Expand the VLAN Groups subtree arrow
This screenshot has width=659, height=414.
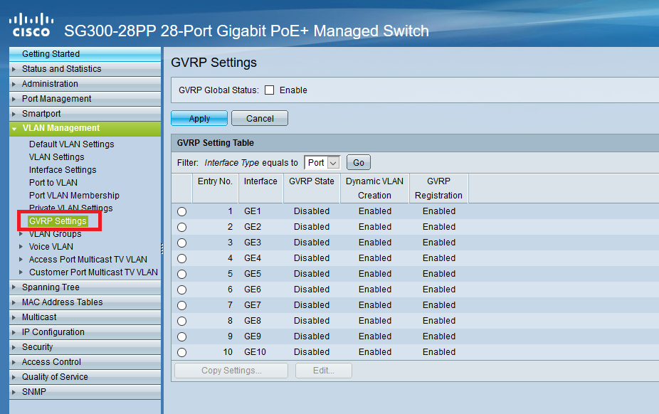point(21,234)
